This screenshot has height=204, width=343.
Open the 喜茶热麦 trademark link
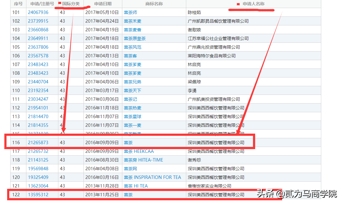click(133, 108)
